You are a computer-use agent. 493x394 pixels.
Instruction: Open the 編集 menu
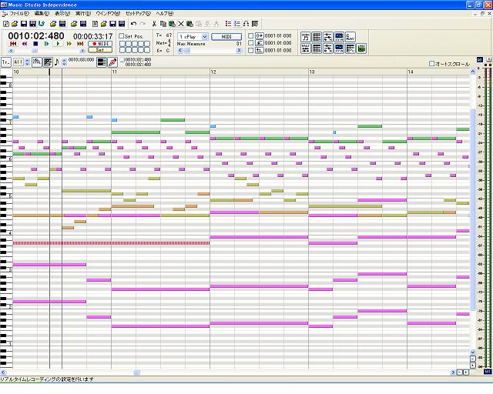pyautogui.click(x=42, y=14)
